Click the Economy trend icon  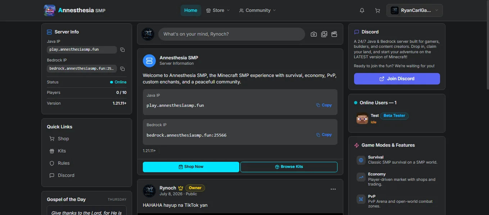[x=361, y=177]
